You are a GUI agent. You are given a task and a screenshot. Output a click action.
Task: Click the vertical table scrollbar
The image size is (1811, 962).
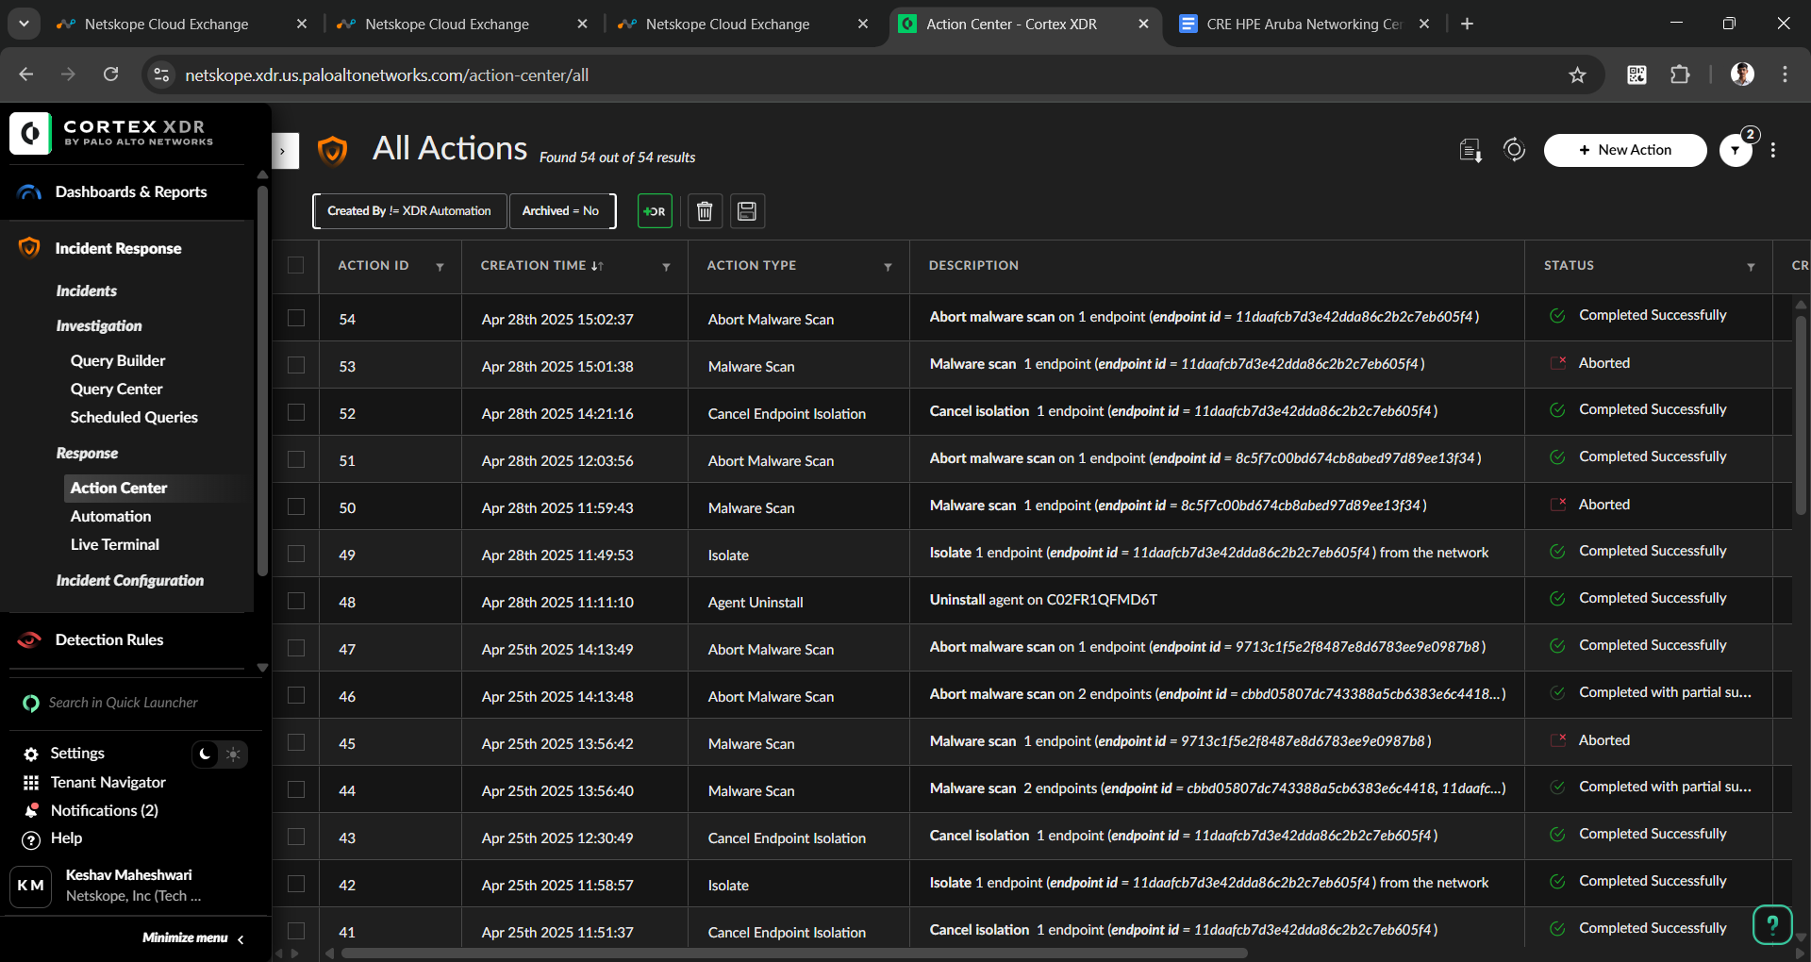click(x=1801, y=415)
